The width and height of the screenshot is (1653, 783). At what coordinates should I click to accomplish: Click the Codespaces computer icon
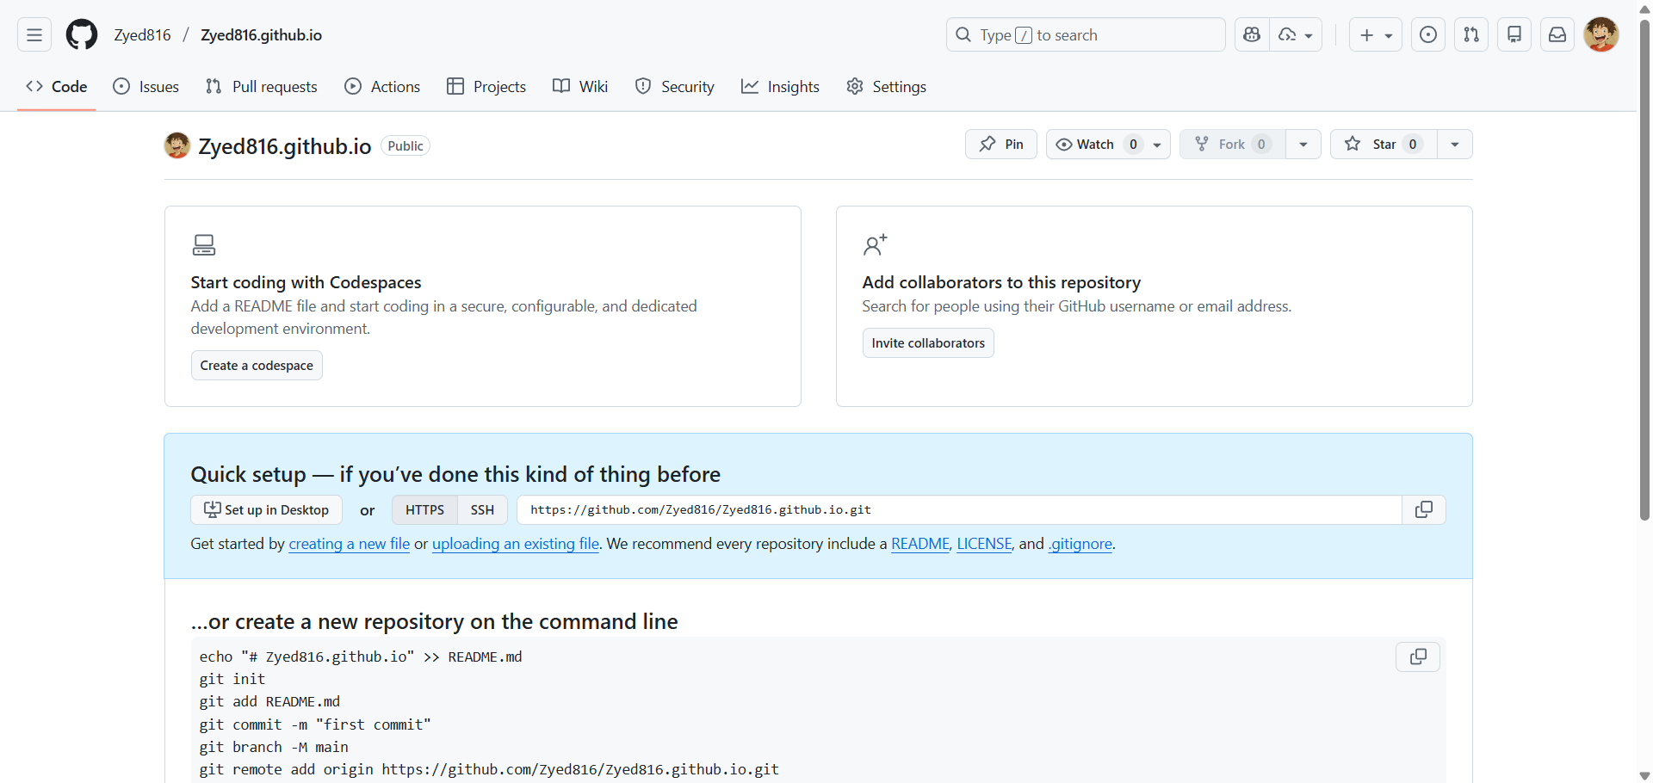204,245
